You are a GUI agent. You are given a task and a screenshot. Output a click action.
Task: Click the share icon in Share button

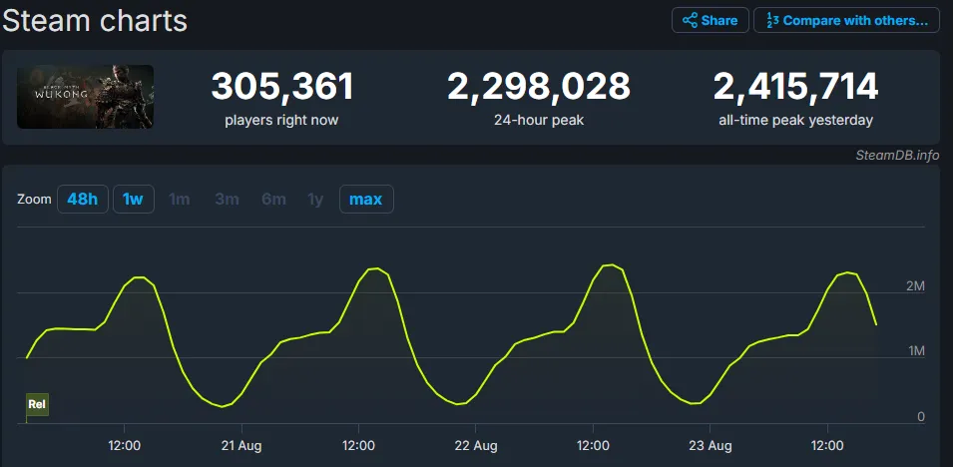690,21
